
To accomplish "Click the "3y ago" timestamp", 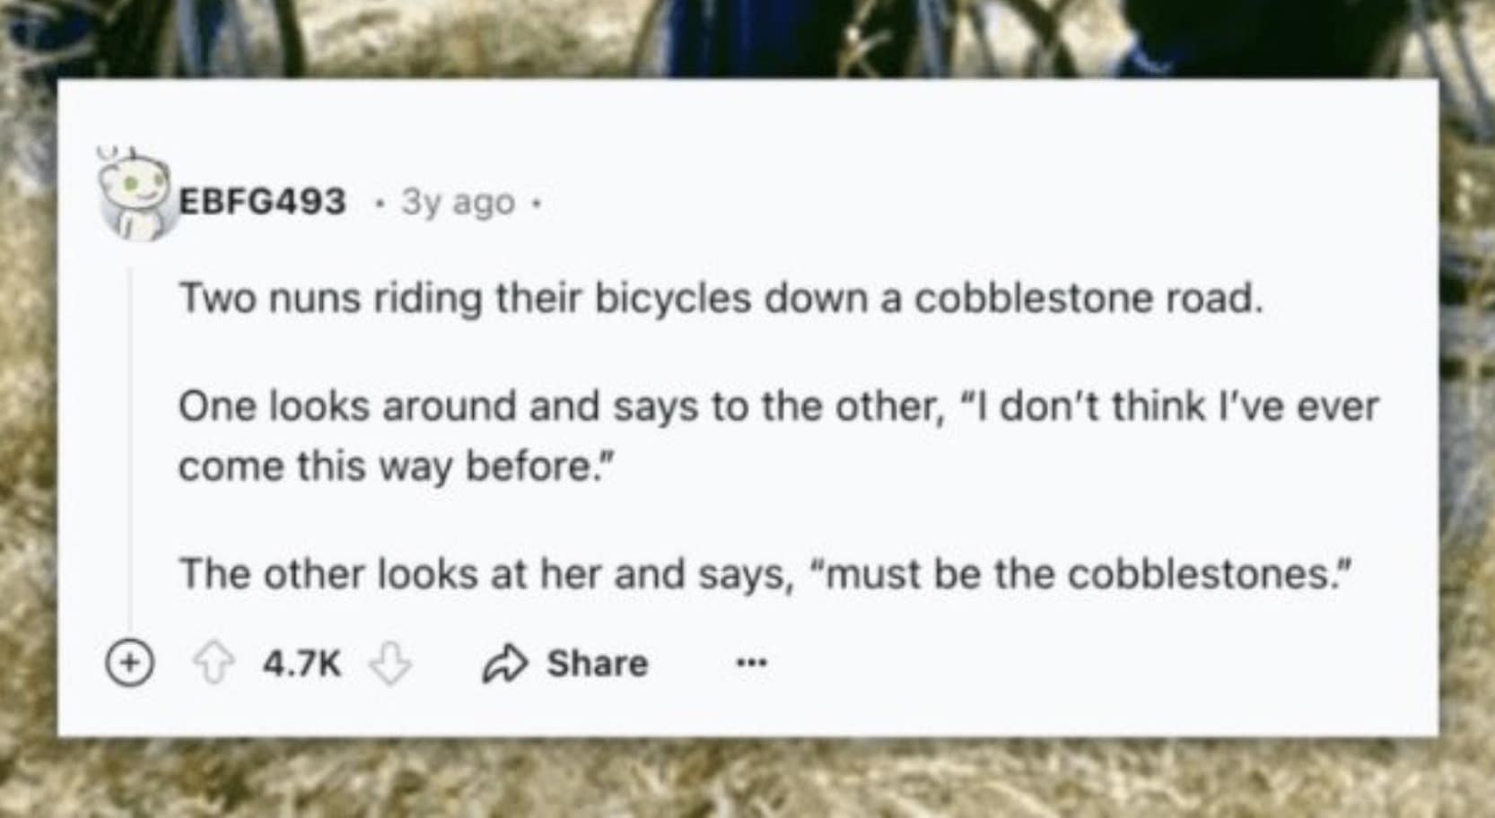I will [x=458, y=203].
